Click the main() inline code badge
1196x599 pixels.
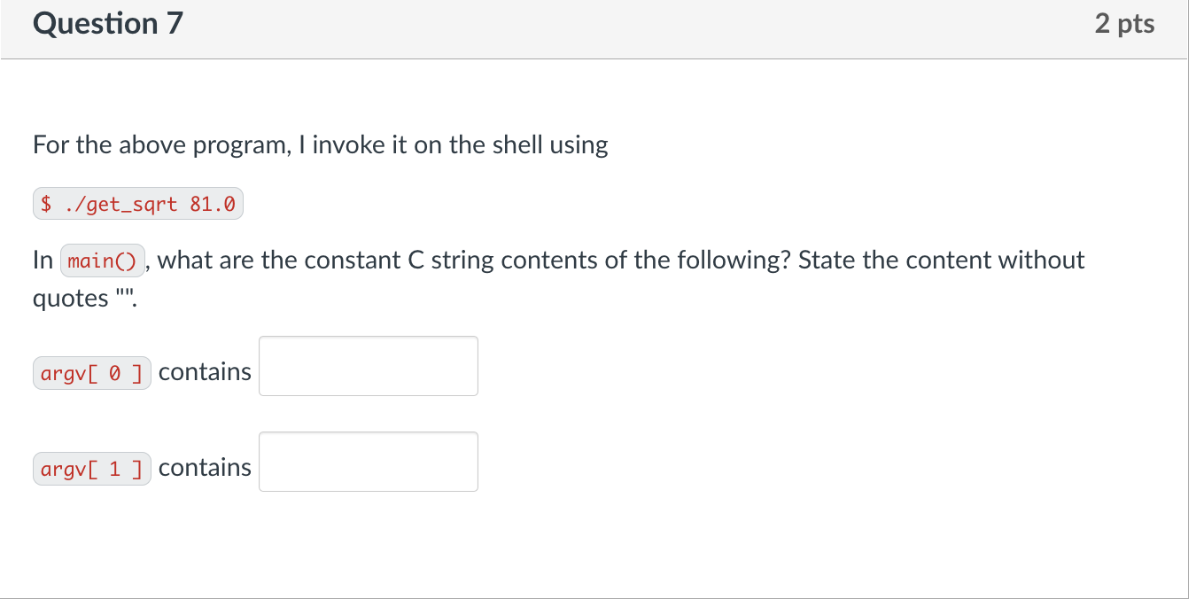click(103, 261)
